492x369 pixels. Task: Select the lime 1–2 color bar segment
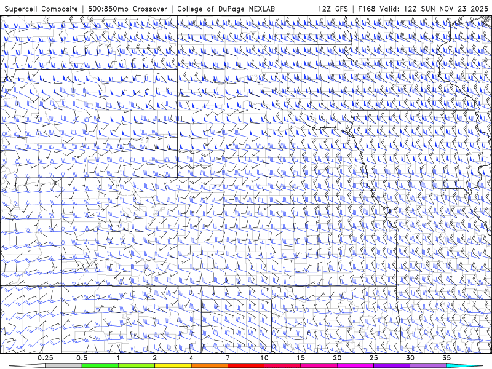coord(137,366)
